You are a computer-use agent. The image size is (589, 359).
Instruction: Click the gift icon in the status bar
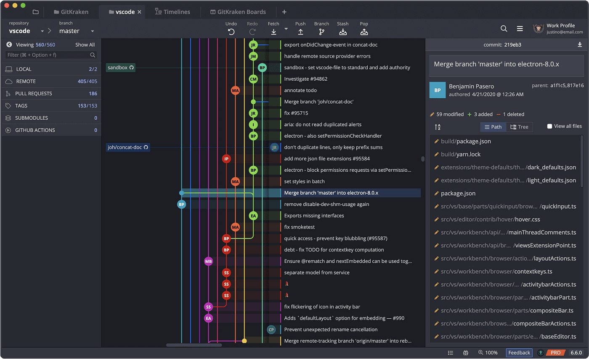[x=465, y=353]
